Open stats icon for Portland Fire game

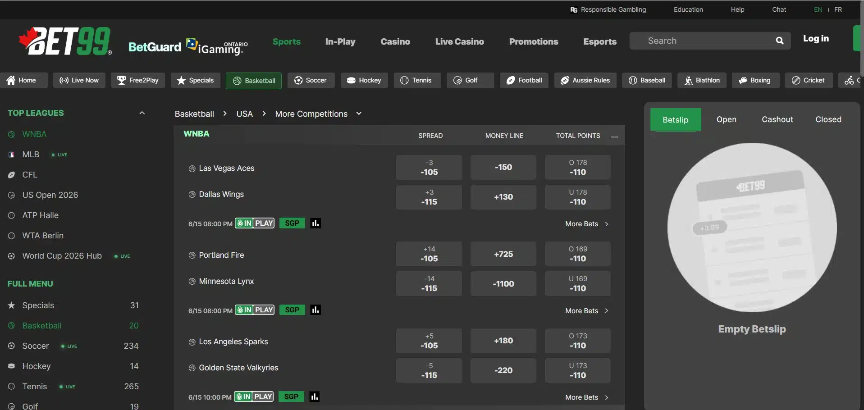(x=315, y=310)
